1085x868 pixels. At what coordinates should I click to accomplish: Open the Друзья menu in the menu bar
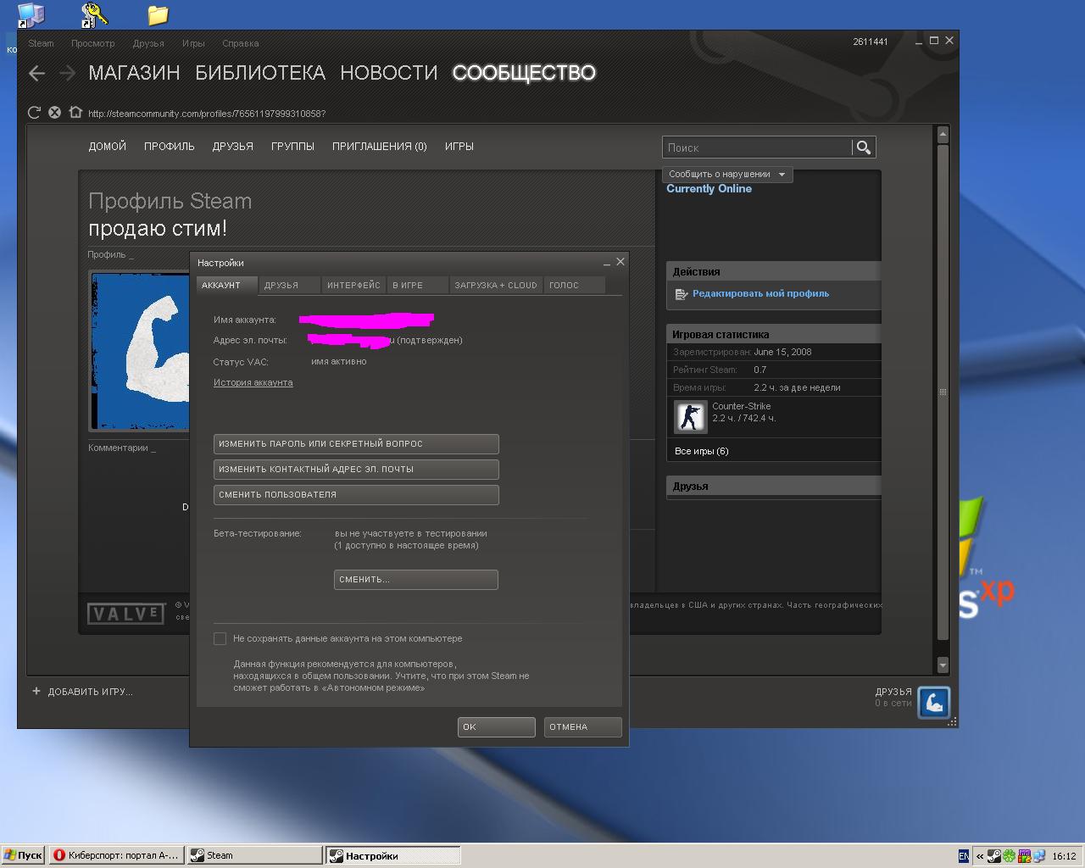pyautogui.click(x=148, y=43)
